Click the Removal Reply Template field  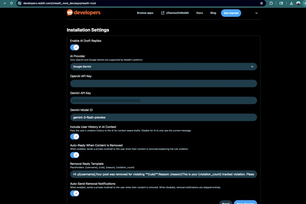point(163,174)
